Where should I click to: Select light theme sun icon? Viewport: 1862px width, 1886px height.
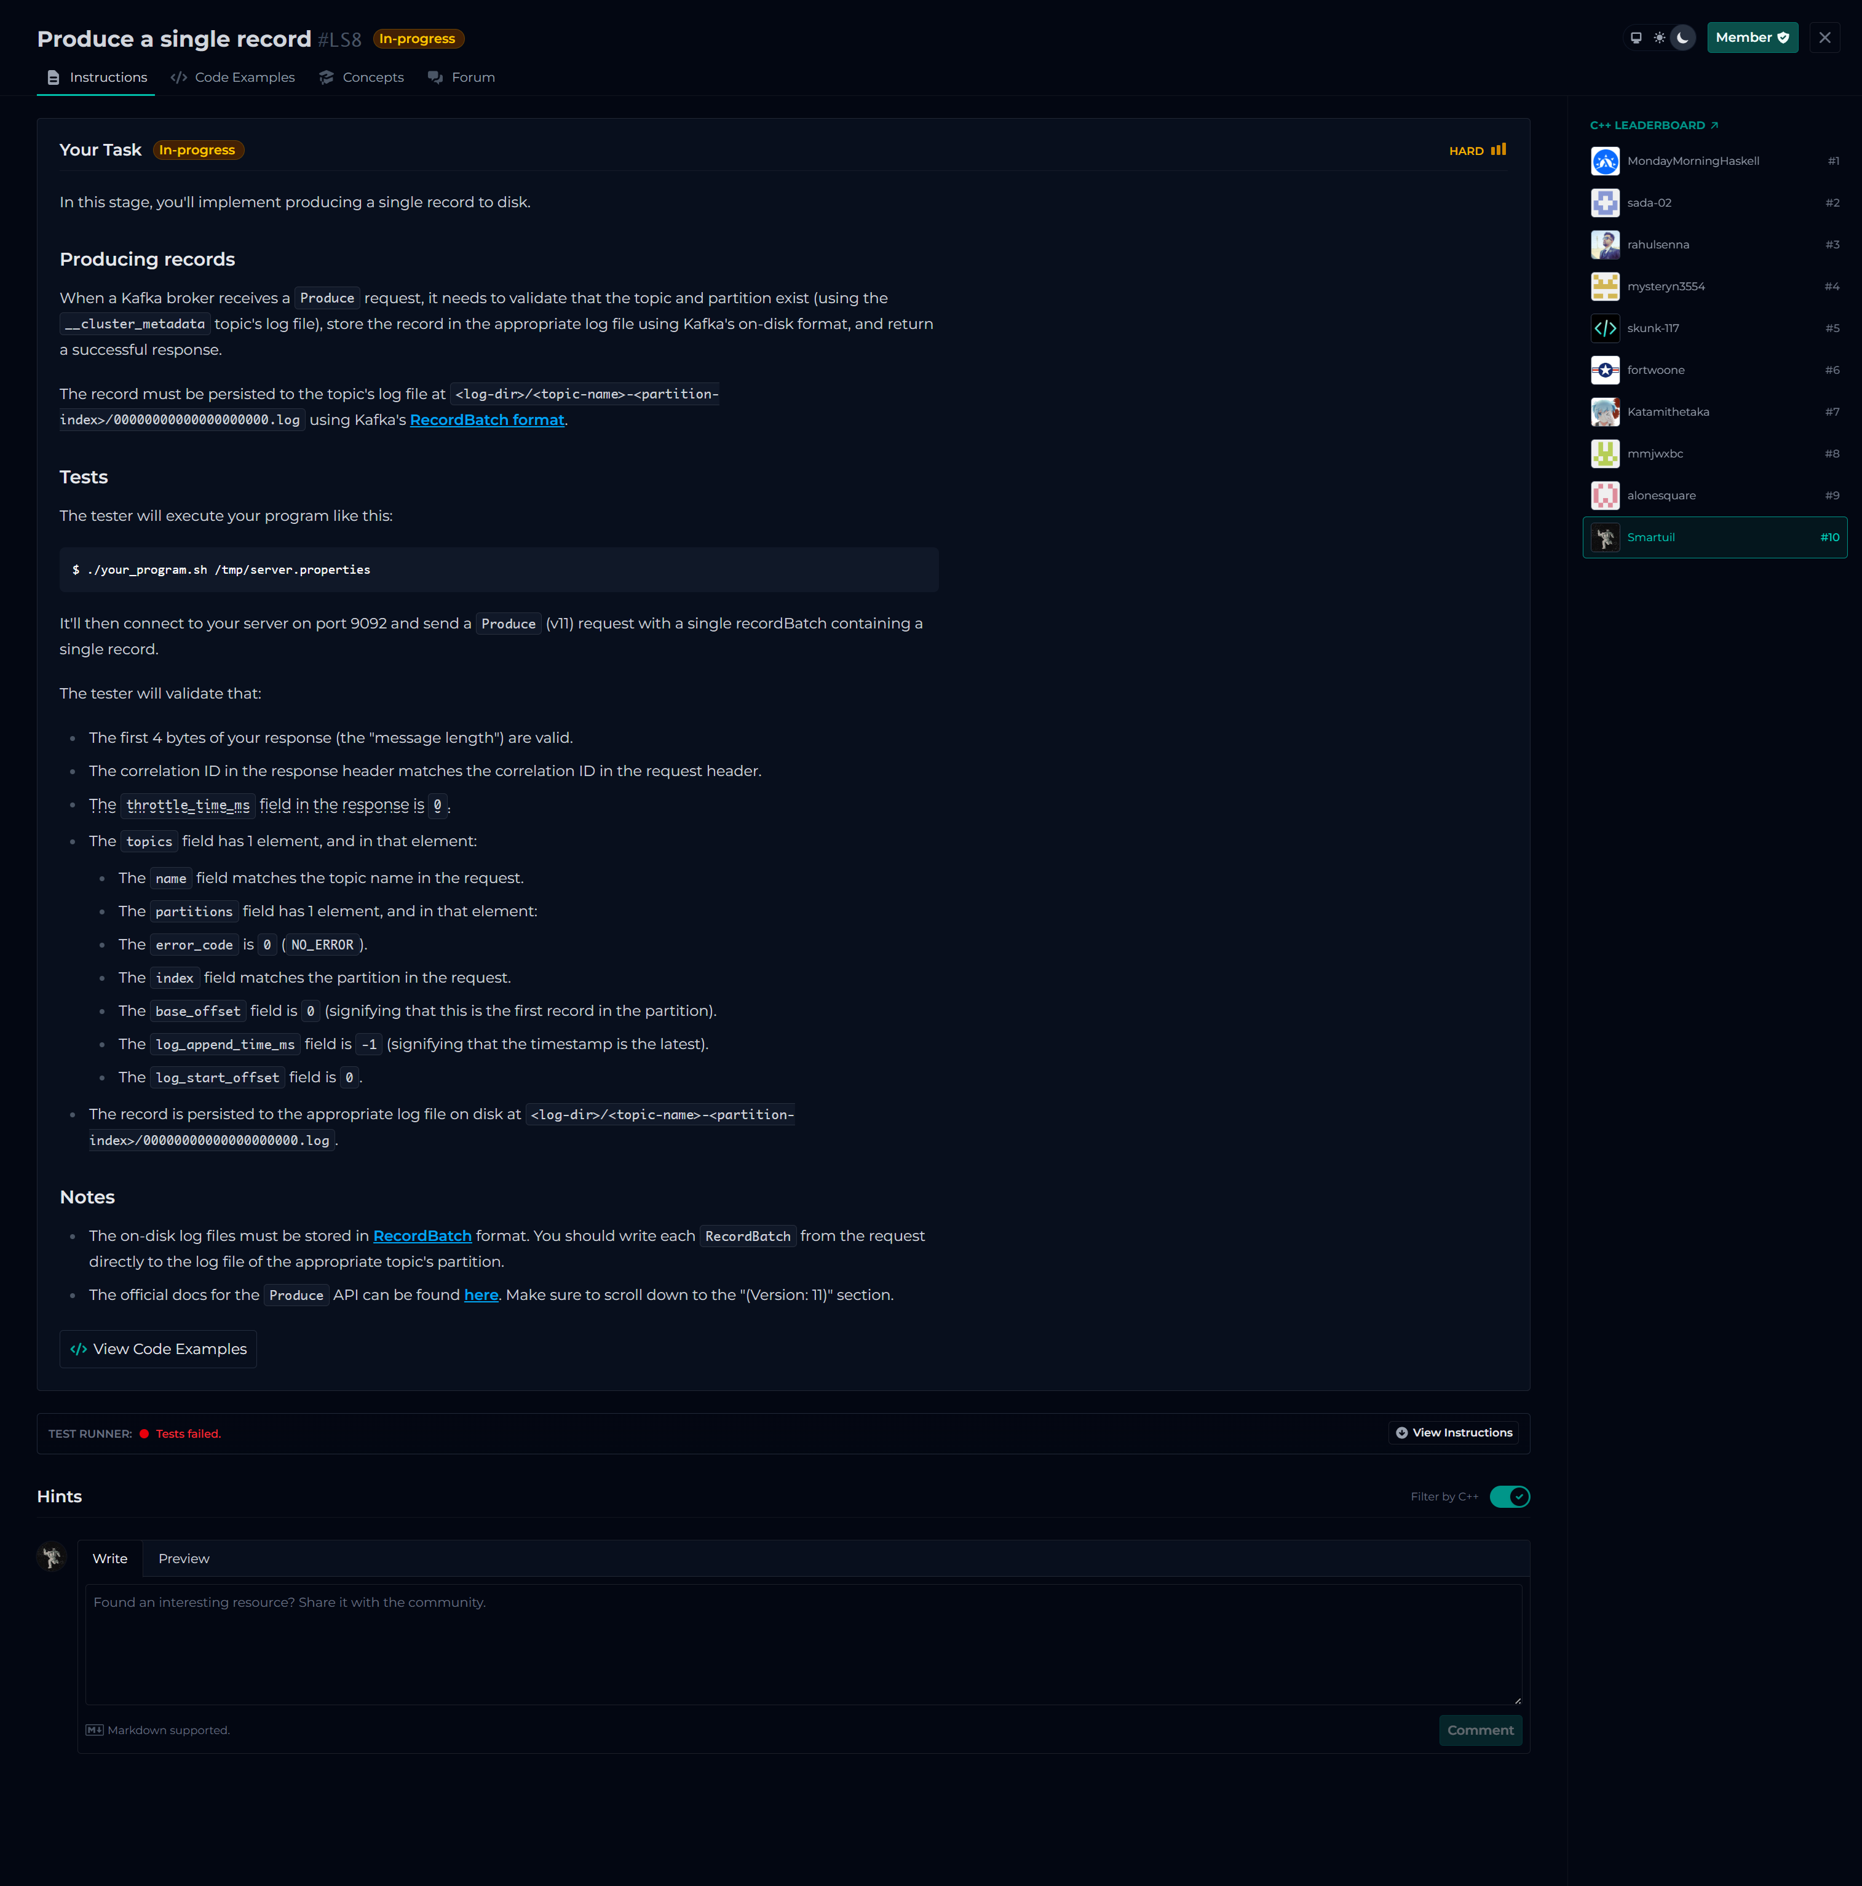[1659, 38]
